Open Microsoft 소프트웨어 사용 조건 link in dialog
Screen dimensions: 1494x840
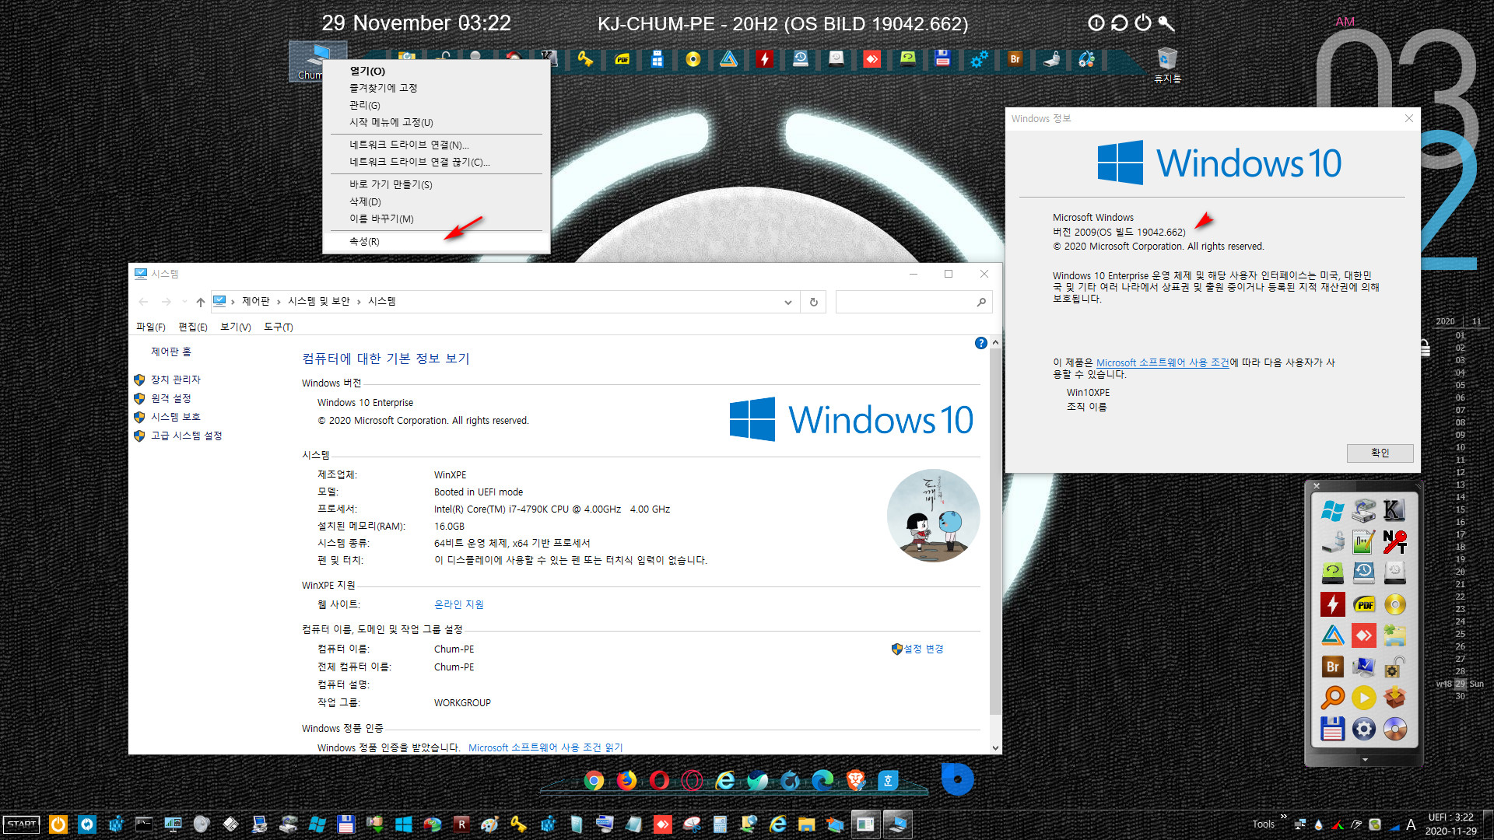[x=1163, y=362]
